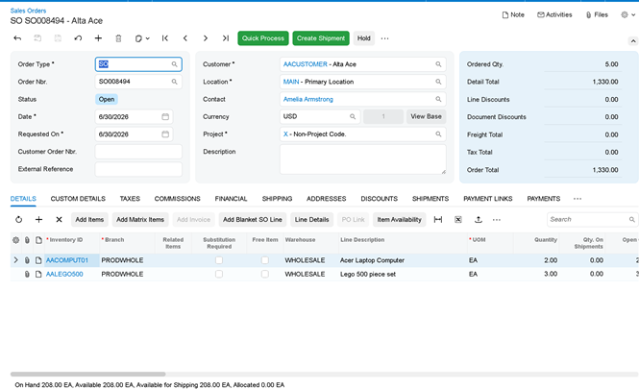Screen dimensions: 639x389
Task: Open the Order Nbr. lookup
Action: click(175, 82)
